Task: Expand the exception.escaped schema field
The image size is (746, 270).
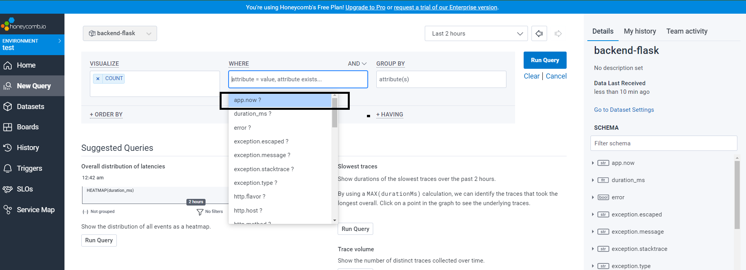Action: 593,215
